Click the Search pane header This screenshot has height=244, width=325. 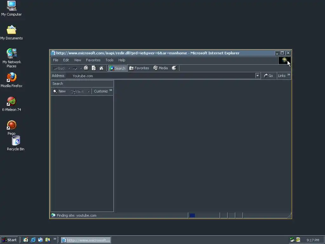click(x=82, y=84)
